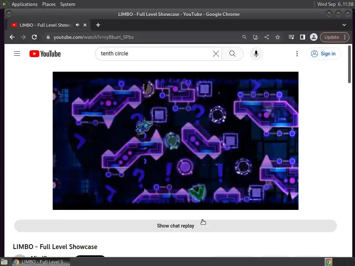Screen dimensions: 355x266
Task: Focus the address bar URL
Action: point(94,37)
